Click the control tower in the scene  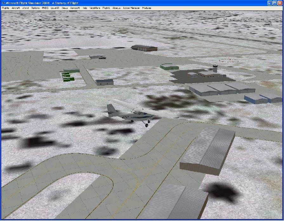tap(215, 69)
